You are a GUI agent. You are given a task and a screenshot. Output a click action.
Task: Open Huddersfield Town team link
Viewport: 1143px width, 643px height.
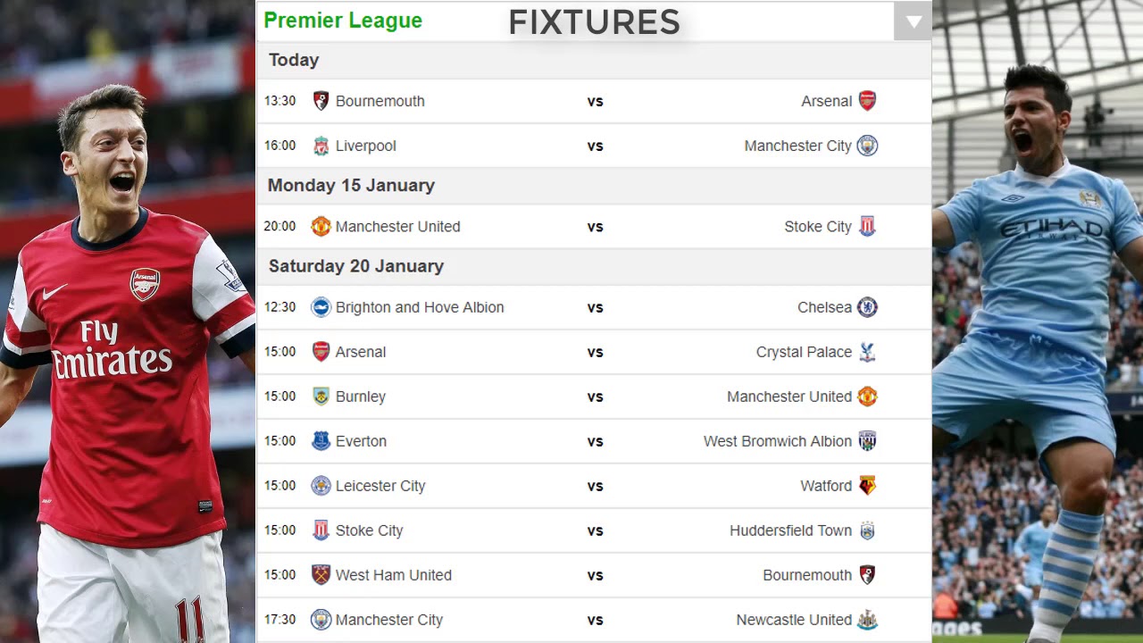(790, 530)
